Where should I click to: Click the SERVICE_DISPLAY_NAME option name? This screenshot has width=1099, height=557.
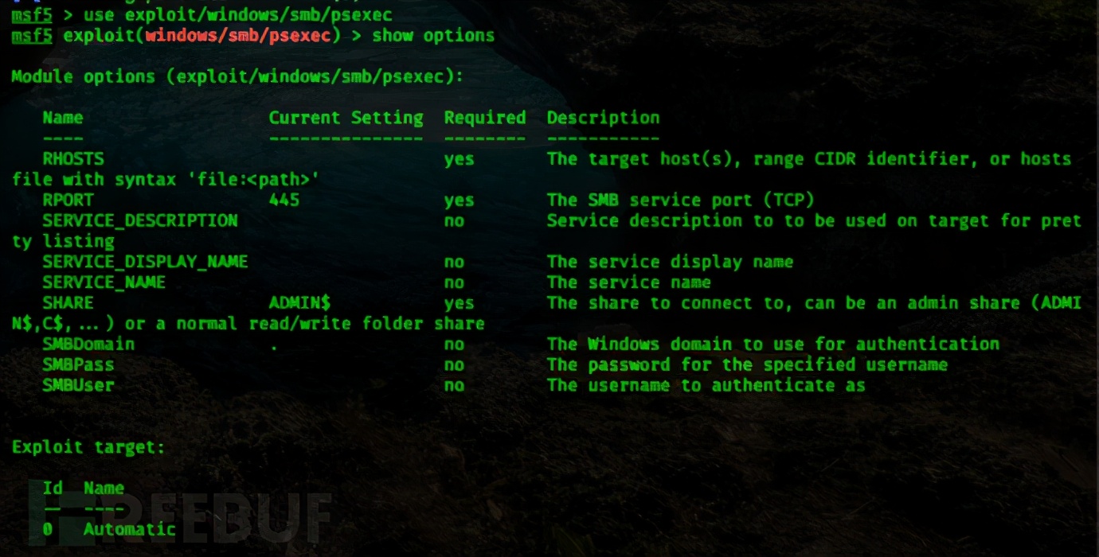tap(145, 262)
